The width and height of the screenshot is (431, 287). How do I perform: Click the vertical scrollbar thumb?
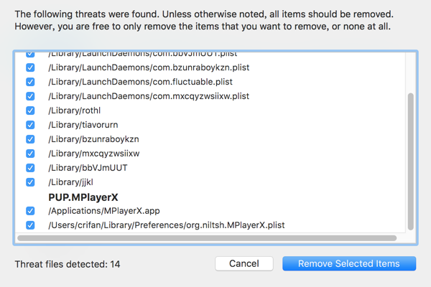click(411, 161)
